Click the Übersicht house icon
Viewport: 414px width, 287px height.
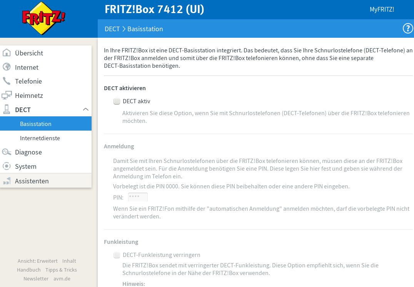tap(7, 53)
